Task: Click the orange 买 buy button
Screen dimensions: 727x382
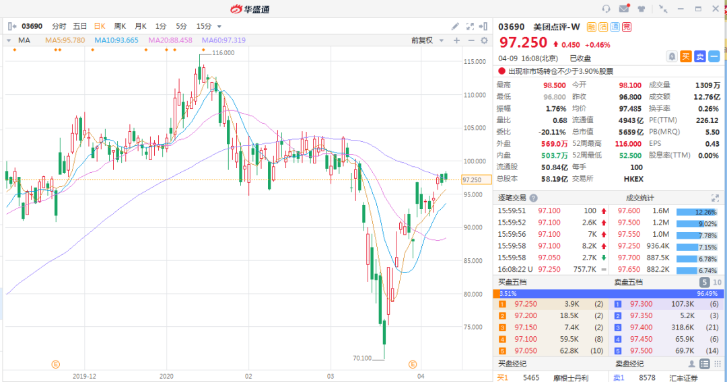Action: click(x=686, y=56)
